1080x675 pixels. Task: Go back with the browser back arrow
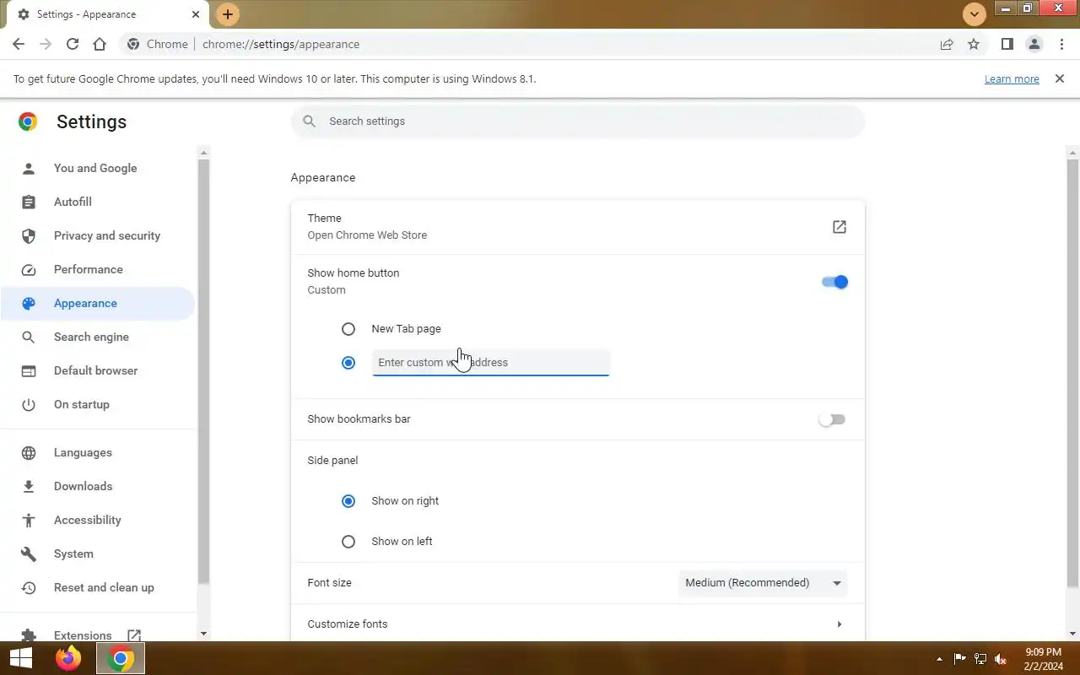click(x=19, y=44)
